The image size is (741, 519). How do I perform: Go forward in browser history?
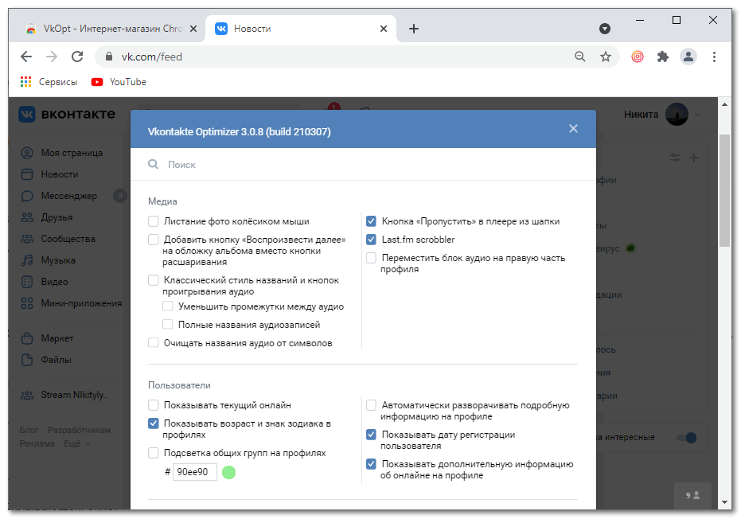(x=52, y=57)
